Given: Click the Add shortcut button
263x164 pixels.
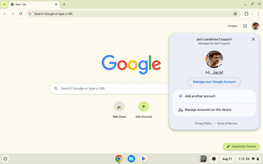Looking at the screenshot, I should pyautogui.click(x=144, y=110).
